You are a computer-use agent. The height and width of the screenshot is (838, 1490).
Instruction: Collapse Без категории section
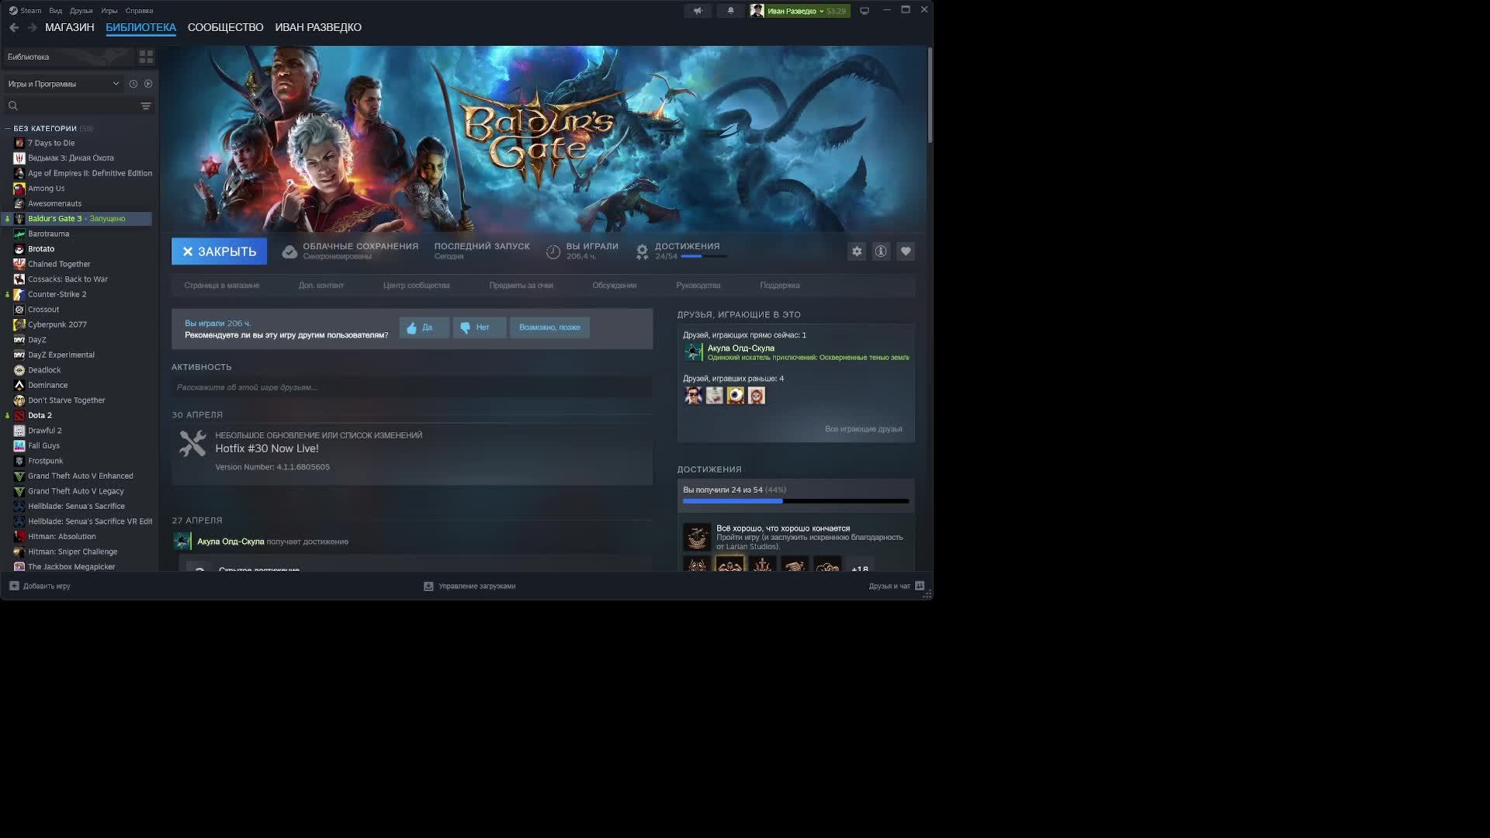click(8, 129)
